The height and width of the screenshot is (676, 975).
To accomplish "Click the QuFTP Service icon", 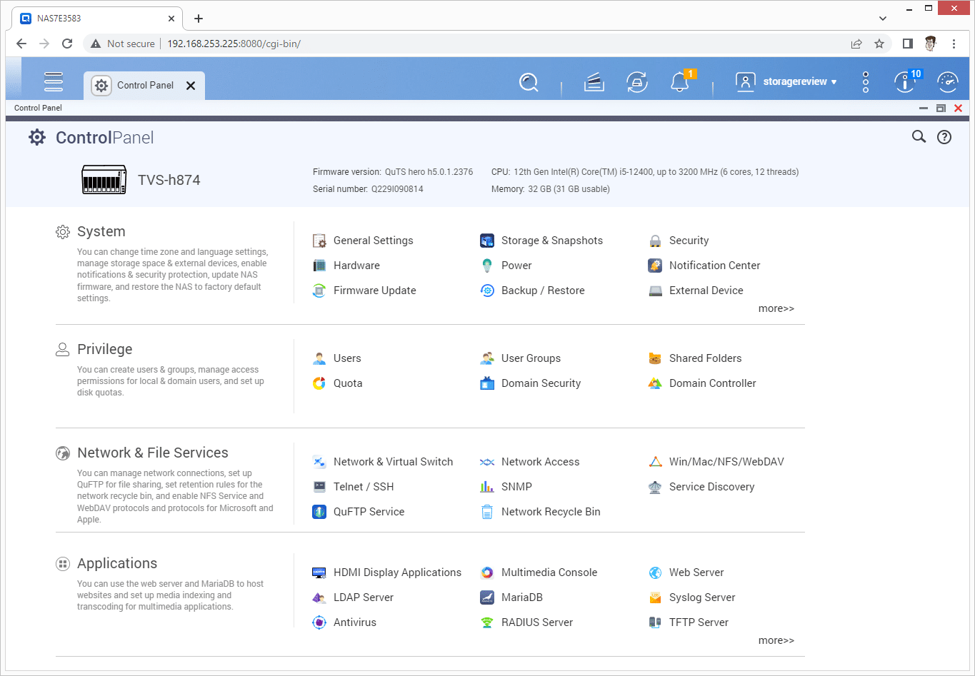I will click(319, 512).
